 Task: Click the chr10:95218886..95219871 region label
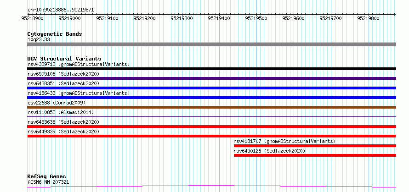pos(61,10)
